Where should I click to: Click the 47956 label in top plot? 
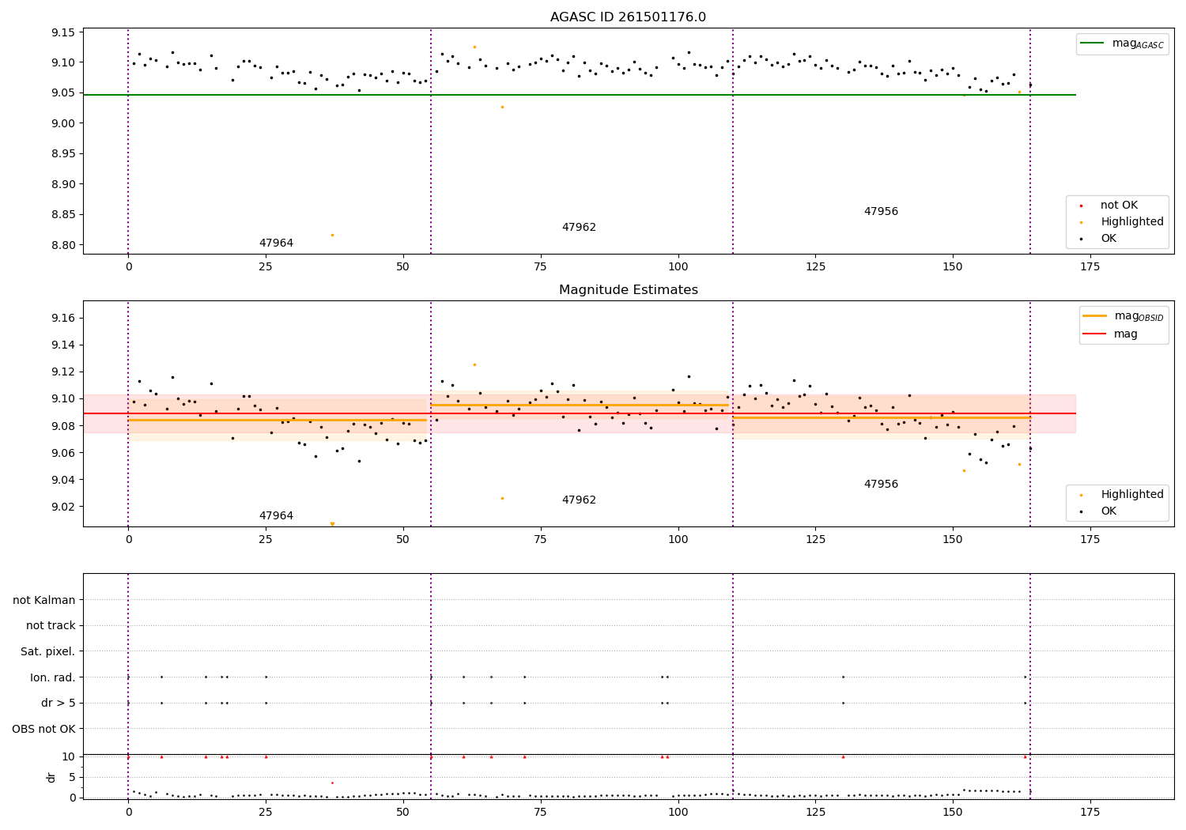[881, 212]
